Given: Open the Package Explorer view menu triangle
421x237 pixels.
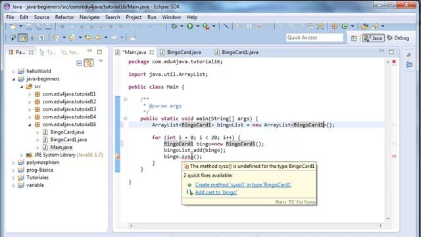Looking at the screenshot, I should click(101, 61).
